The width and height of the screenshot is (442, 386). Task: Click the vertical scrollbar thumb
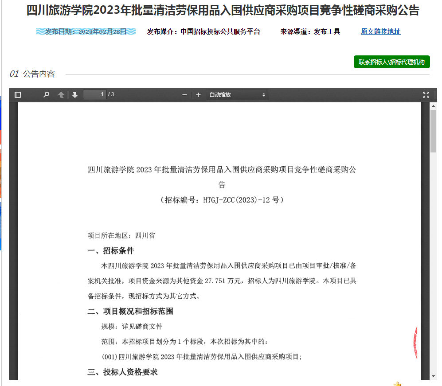[x=433, y=131]
